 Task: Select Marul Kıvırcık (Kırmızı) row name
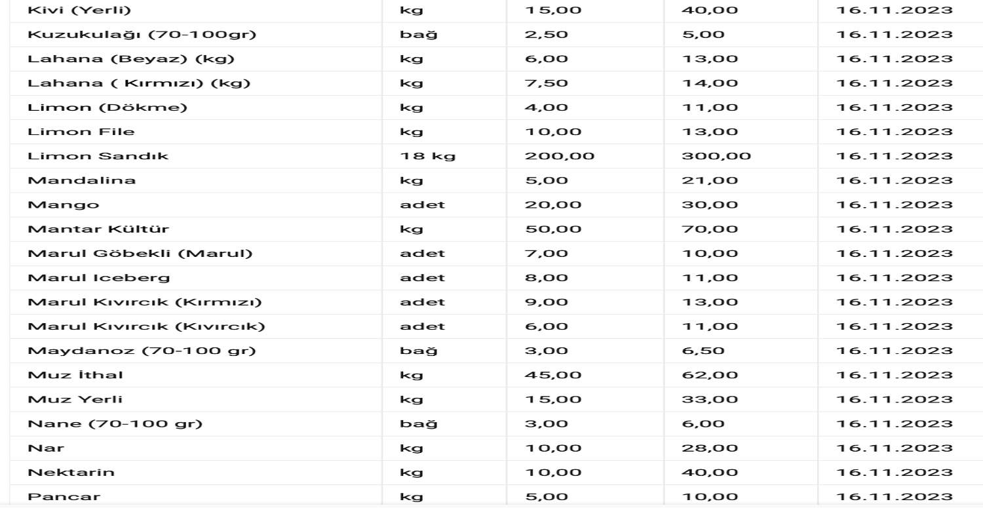tap(145, 302)
